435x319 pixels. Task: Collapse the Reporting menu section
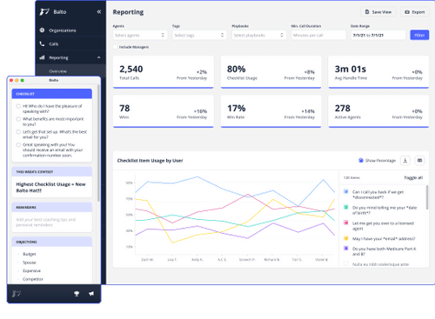tap(99, 57)
